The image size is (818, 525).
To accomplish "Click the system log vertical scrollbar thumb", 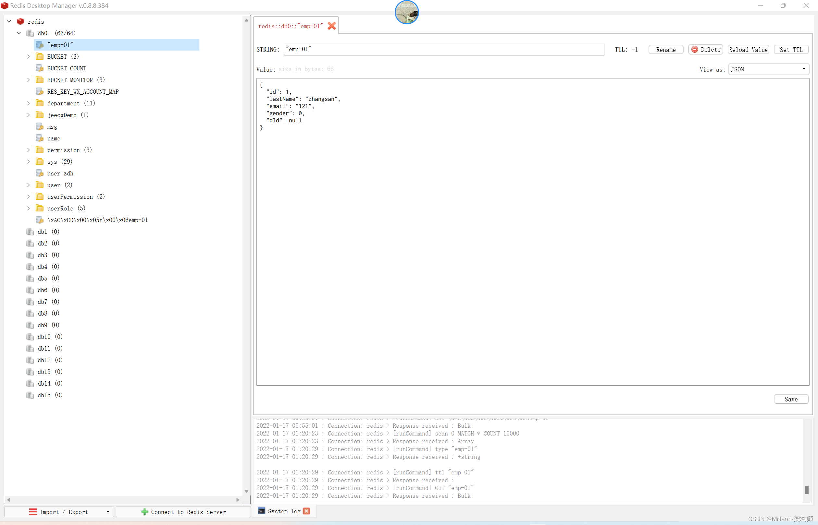I will [807, 490].
